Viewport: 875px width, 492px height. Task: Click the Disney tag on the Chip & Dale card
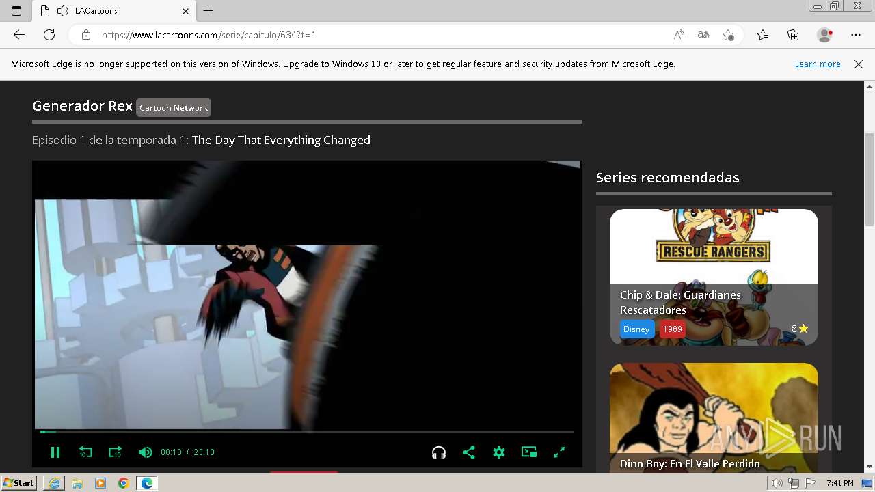click(x=636, y=329)
